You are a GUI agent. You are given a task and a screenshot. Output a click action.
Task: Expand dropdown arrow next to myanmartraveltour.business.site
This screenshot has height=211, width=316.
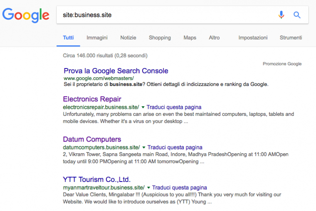[x=148, y=188]
